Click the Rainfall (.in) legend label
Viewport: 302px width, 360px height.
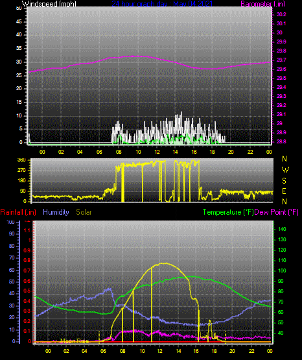tap(18, 212)
